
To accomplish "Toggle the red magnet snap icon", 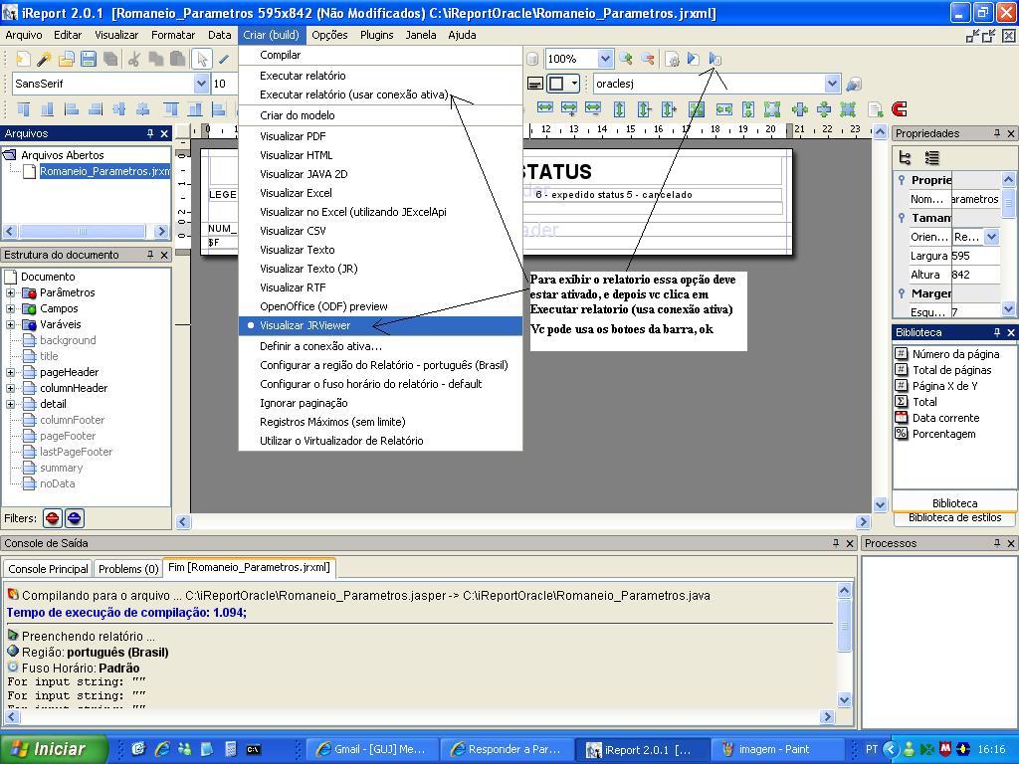I will coord(900,108).
